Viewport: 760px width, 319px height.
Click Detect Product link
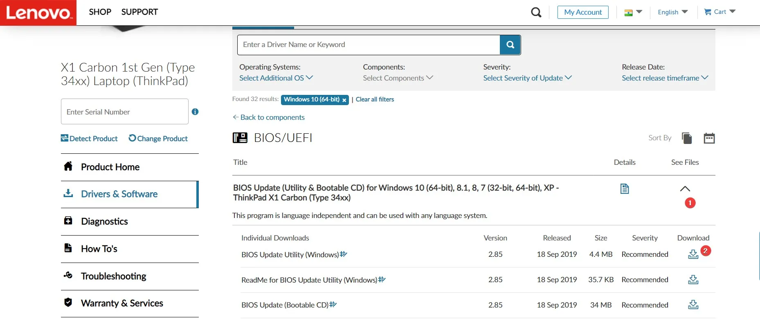(89, 138)
